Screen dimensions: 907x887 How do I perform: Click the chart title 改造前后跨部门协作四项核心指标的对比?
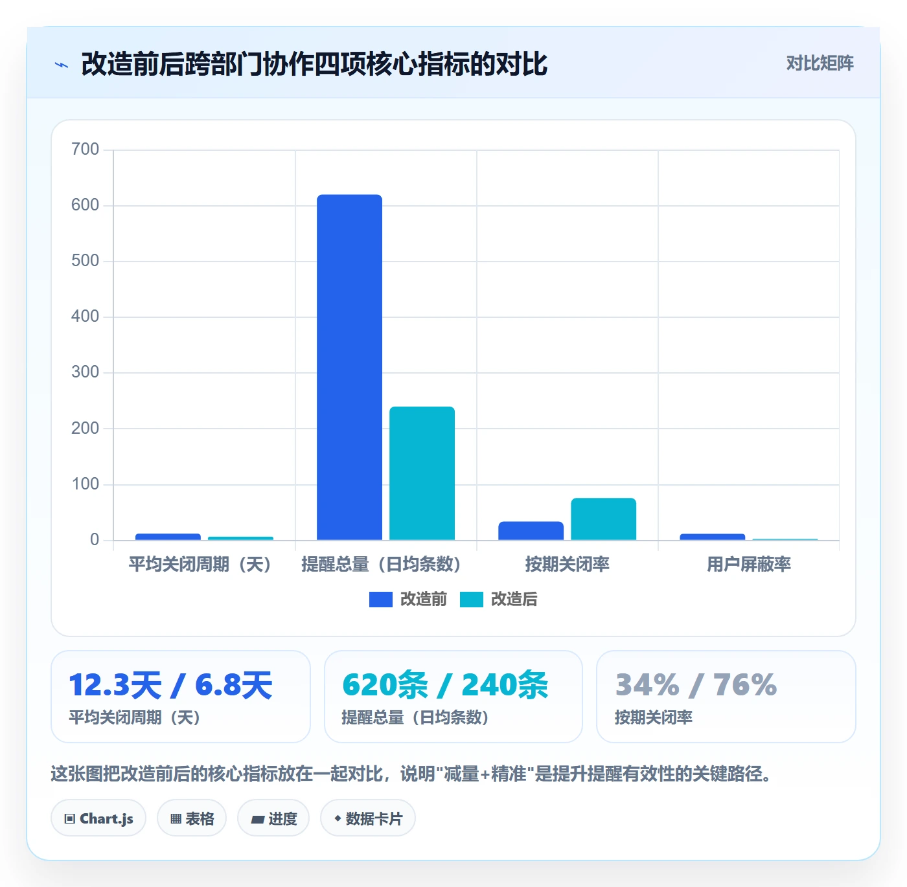pos(314,64)
